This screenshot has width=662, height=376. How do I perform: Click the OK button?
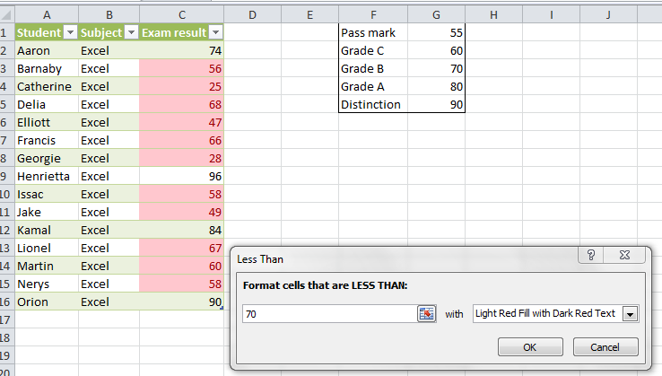tap(529, 347)
